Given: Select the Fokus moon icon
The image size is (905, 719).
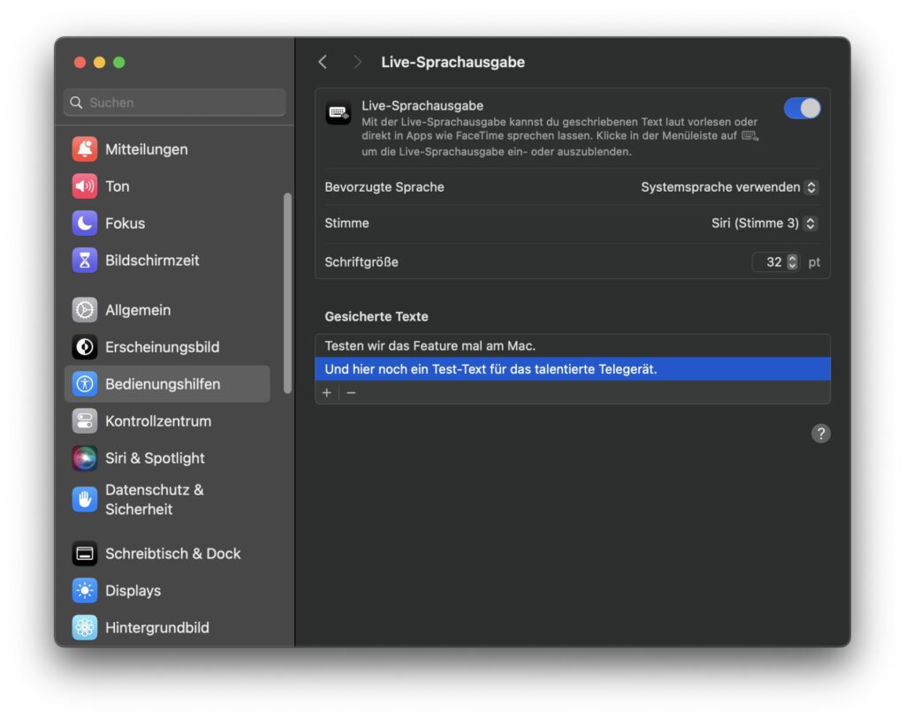Looking at the screenshot, I should pos(85,223).
